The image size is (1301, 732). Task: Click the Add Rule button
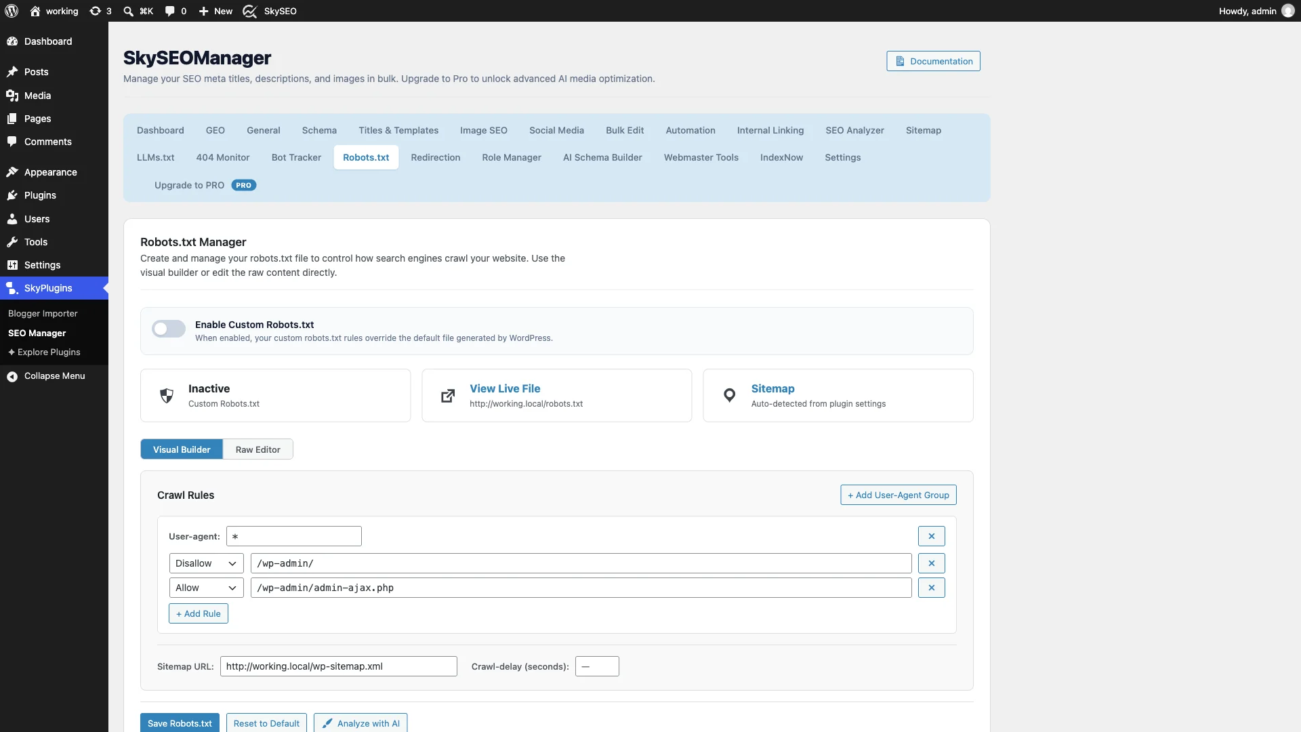click(x=198, y=613)
